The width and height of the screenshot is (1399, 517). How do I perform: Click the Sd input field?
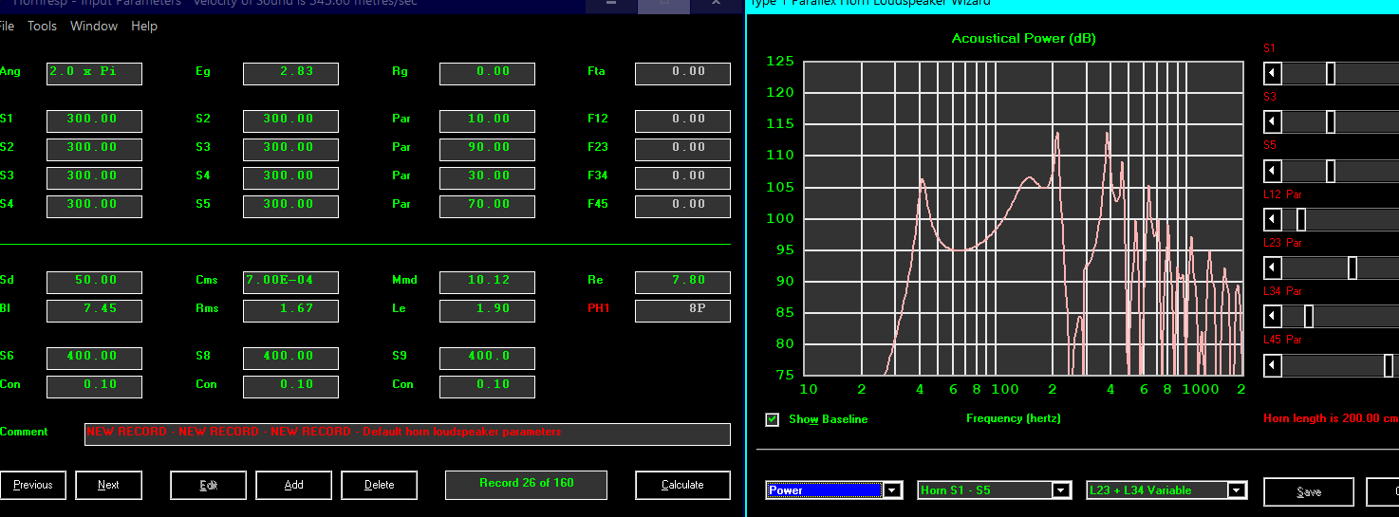94,282
